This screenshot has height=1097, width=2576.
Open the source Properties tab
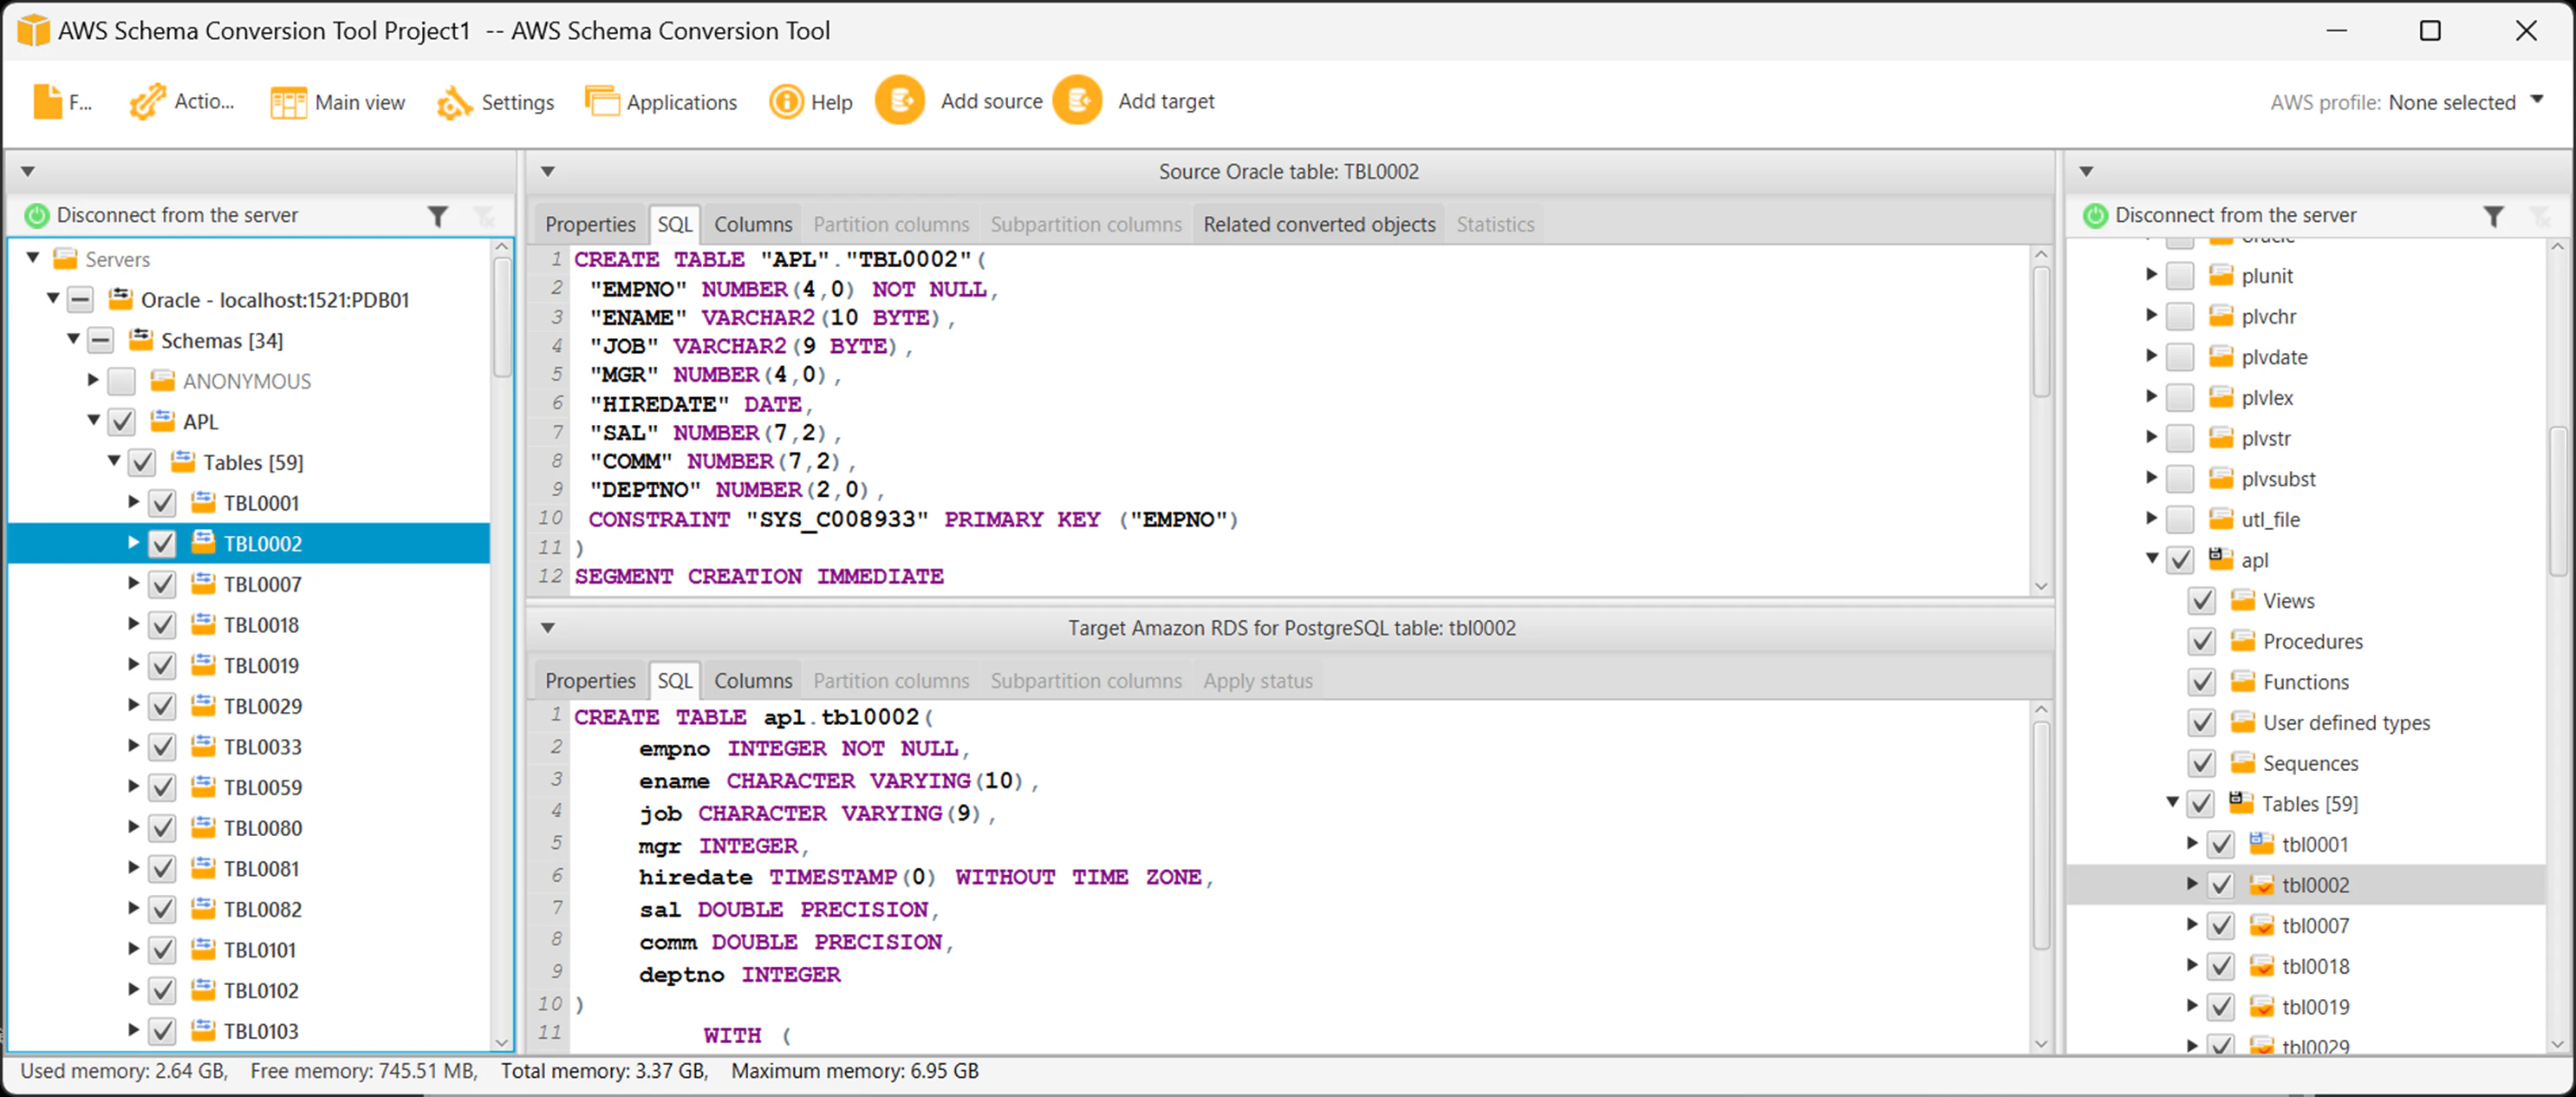[x=590, y=225]
